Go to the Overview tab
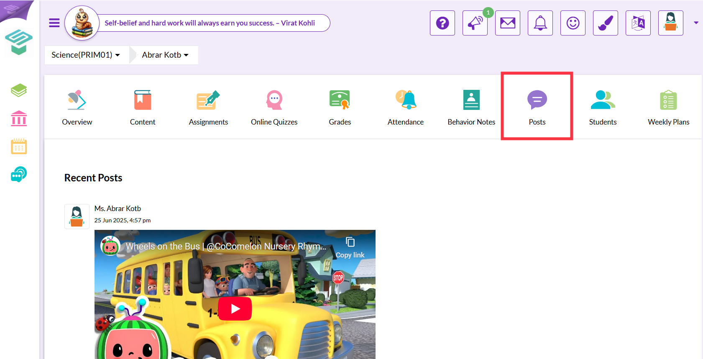703x359 pixels. tap(77, 107)
